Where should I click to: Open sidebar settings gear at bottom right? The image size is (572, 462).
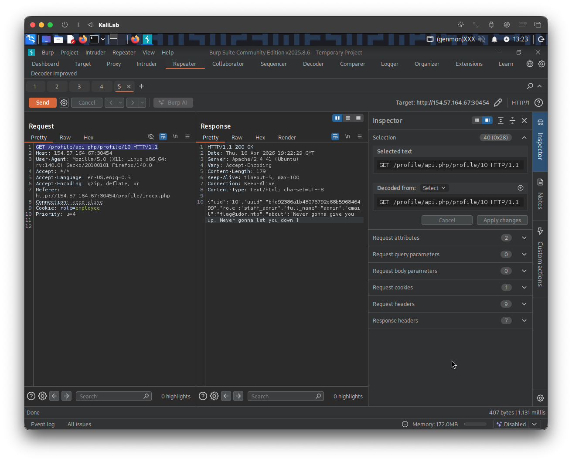coord(541,398)
